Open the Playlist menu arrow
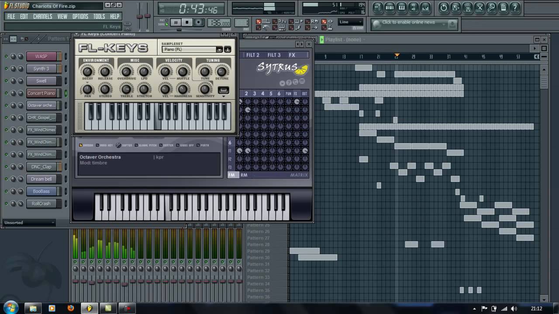This screenshot has height=314, width=559. (x=322, y=39)
